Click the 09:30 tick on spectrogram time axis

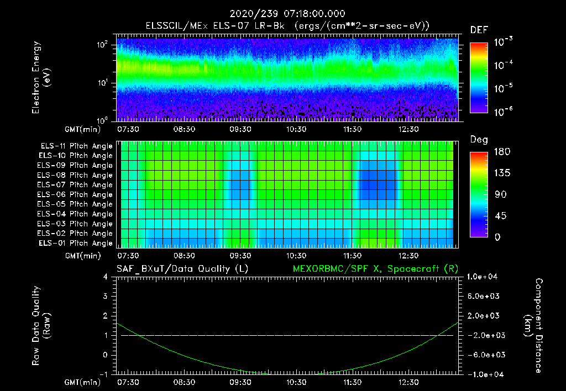[x=240, y=129]
